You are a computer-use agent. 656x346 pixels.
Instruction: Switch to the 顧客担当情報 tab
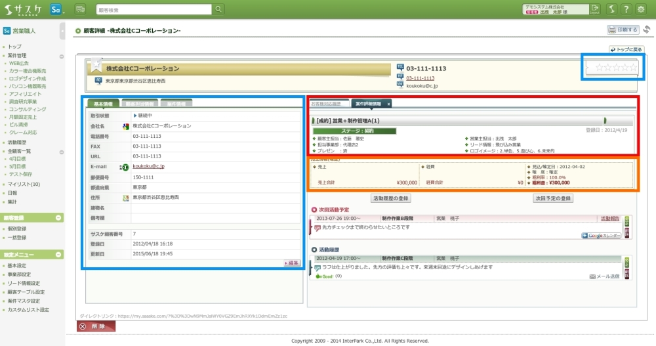[x=139, y=104]
